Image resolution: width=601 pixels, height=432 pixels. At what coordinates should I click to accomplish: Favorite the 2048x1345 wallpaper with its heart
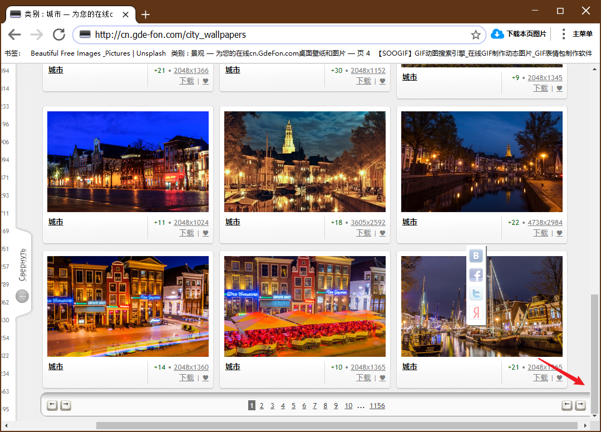pyautogui.click(x=560, y=89)
